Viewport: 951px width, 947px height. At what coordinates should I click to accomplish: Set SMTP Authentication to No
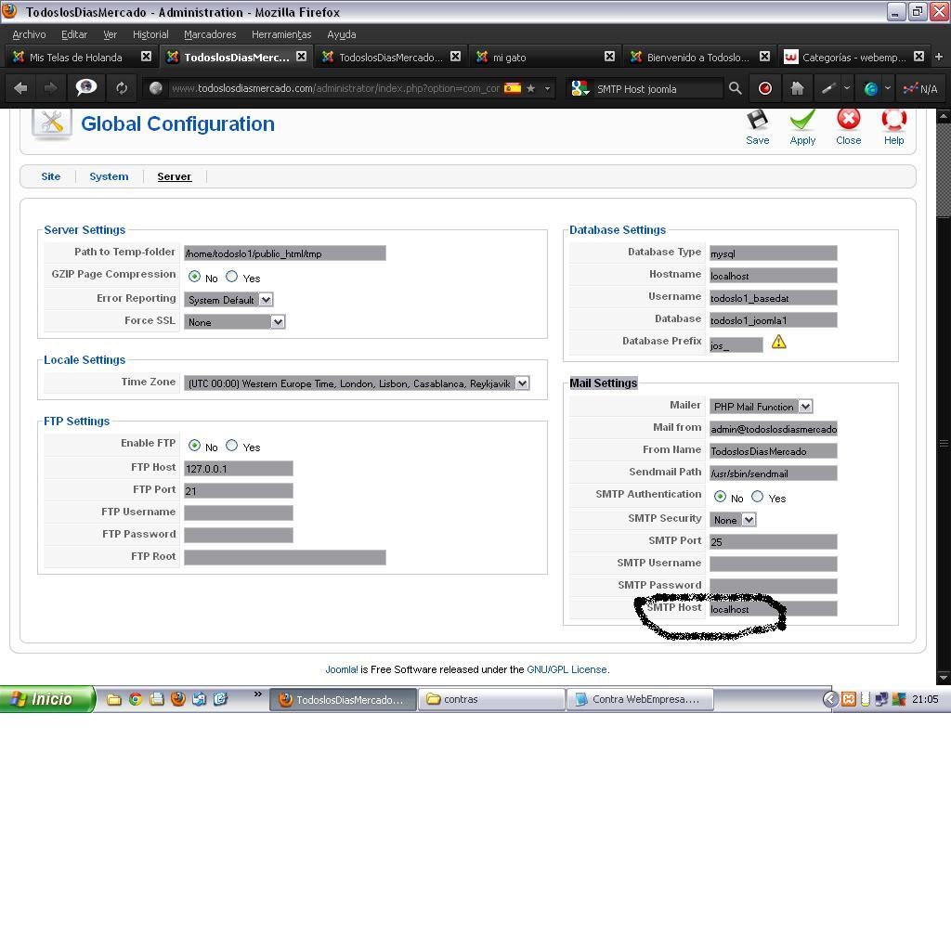[720, 497]
